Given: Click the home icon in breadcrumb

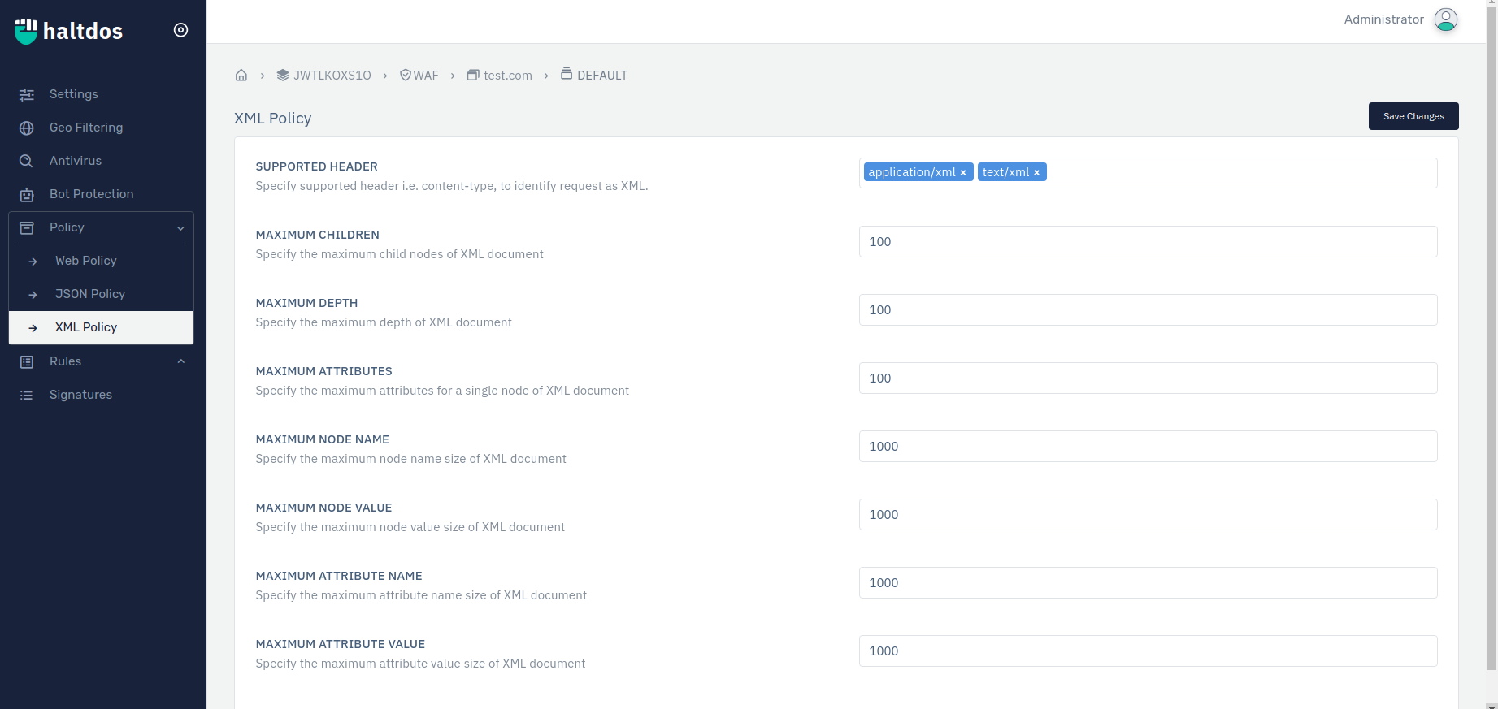Looking at the screenshot, I should pyautogui.click(x=241, y=76).
